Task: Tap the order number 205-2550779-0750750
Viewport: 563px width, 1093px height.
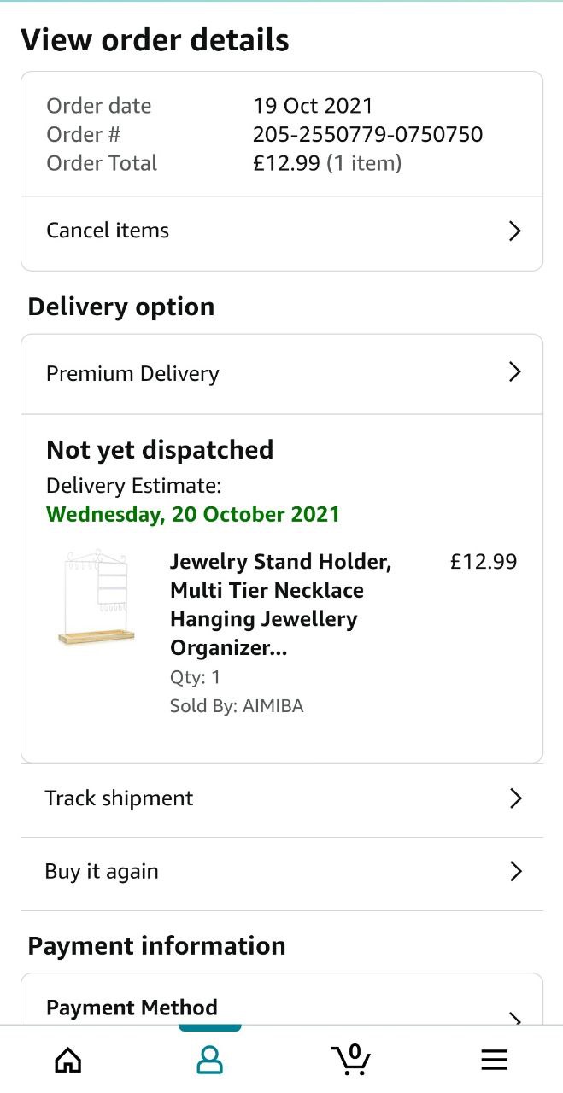Action: pos(367,135)
